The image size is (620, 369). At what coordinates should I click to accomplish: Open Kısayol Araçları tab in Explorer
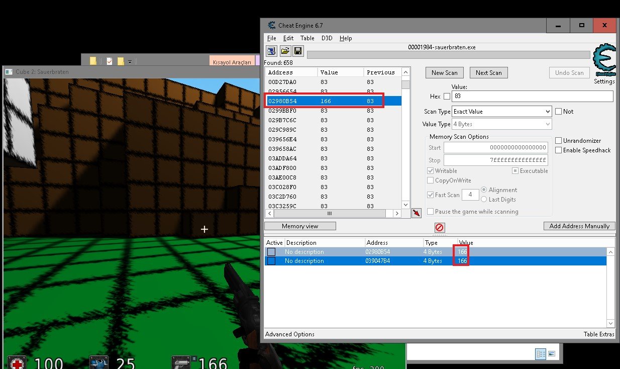tap(232, 61)
